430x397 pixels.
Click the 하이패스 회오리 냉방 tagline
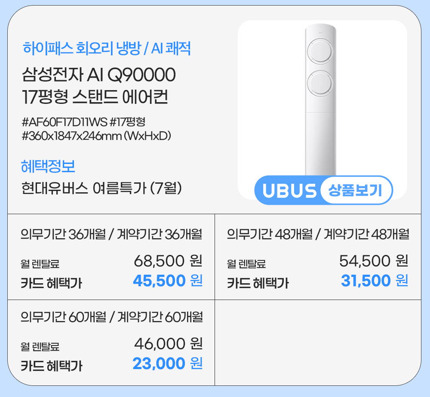107,49
